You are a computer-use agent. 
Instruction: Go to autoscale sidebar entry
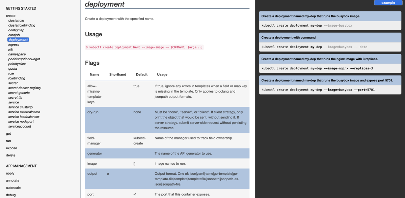[13, 188]
